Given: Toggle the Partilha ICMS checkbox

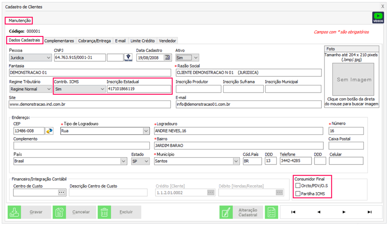Looking at the screenshot, I should [298, 194].
